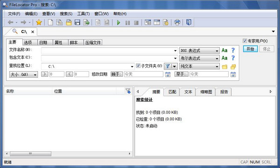Create new search with blank page icon
The image size is (280, 168).
click(50, 22)
